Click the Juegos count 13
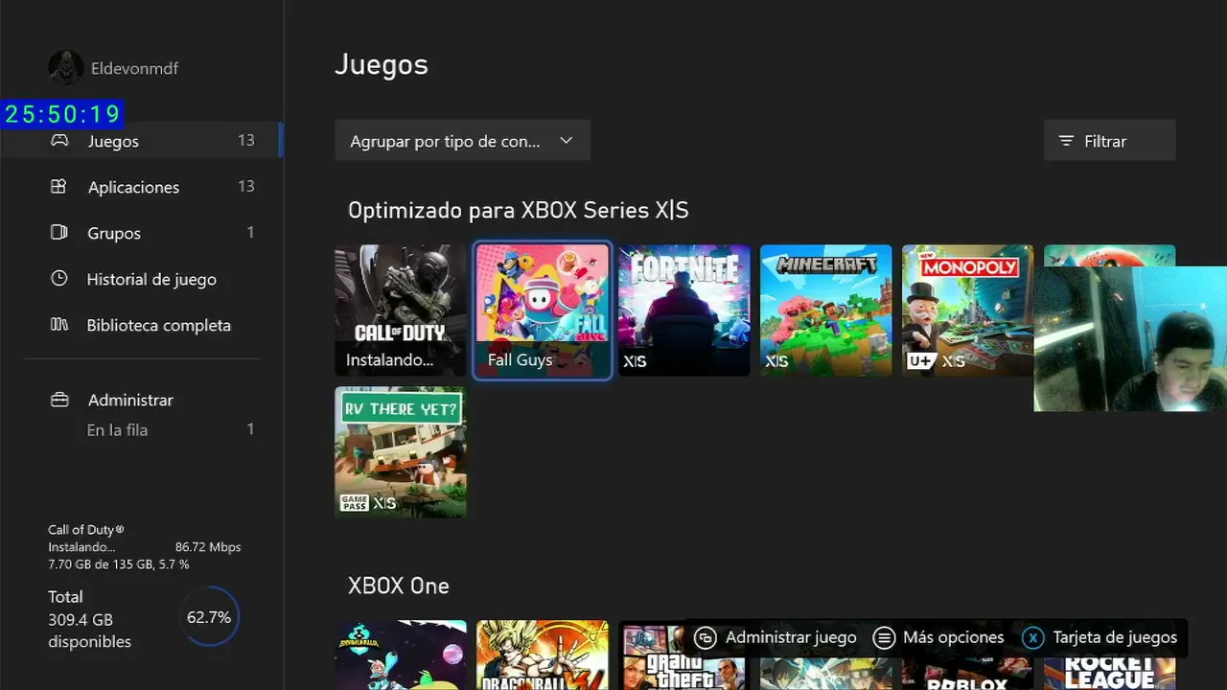 click(246, 140)
